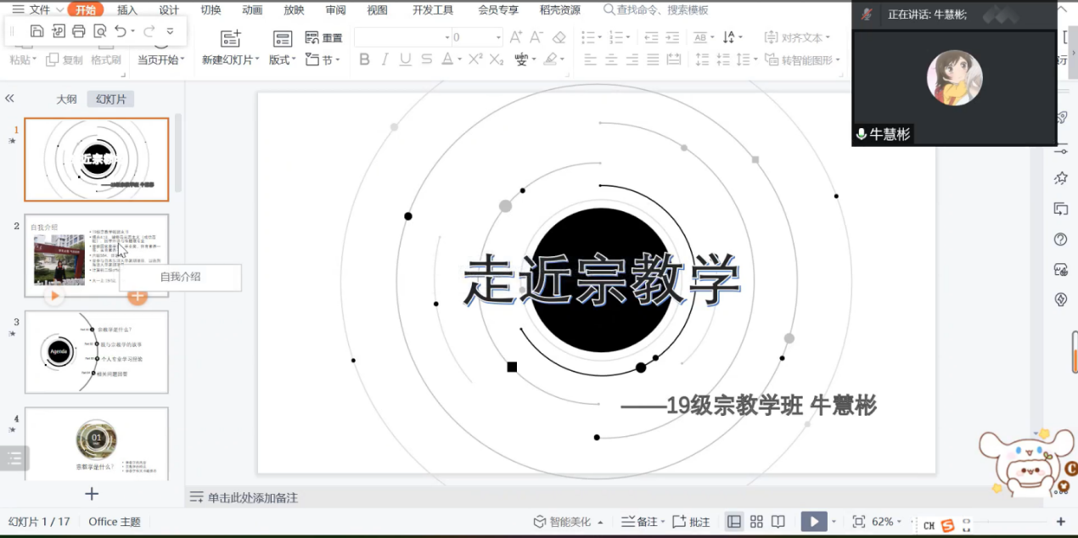Click the Save icon in quick toolbar
Screen dimensions: 1078x538
36,31
